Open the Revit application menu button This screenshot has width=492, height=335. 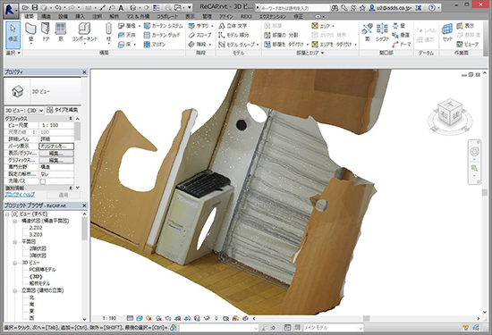point(11,10)
